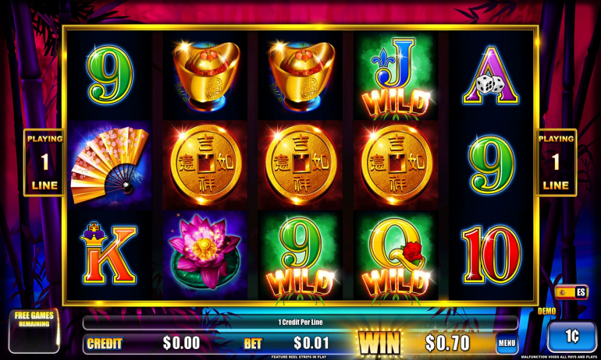
Task: Click the gold coin on second reel
Action: tap(206, 165)
